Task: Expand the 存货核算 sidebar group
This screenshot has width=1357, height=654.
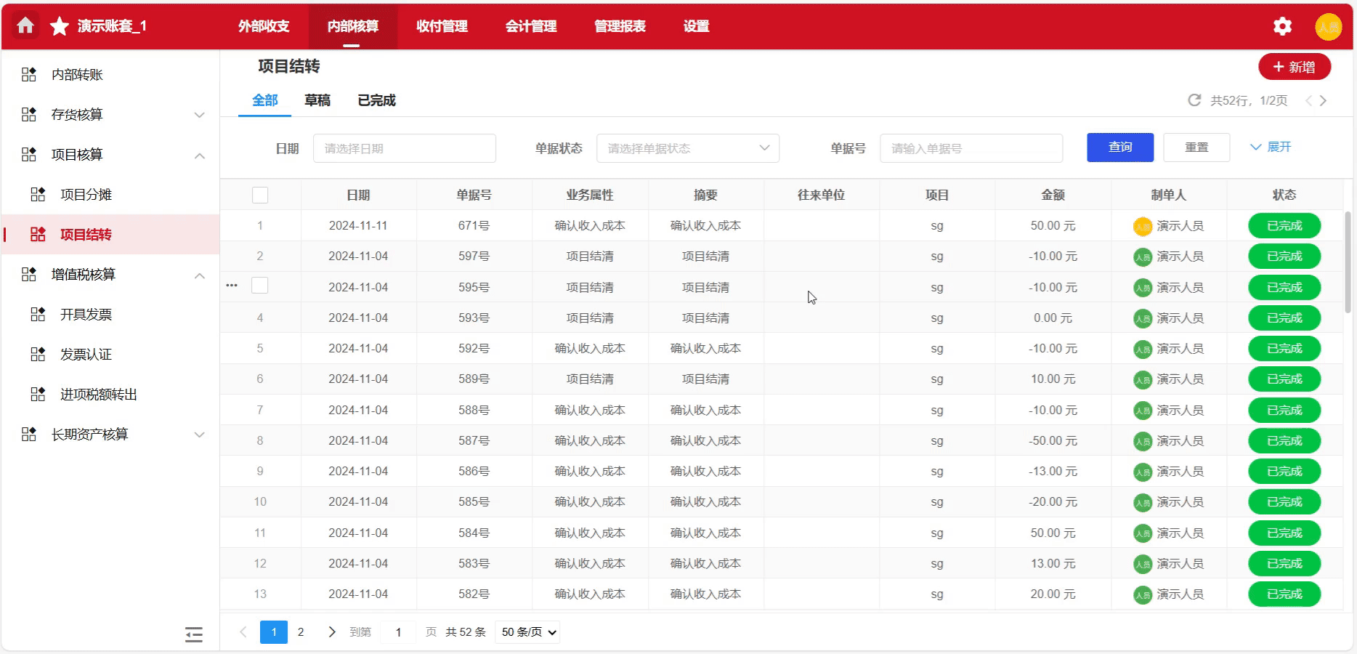Action: (199, 115)
